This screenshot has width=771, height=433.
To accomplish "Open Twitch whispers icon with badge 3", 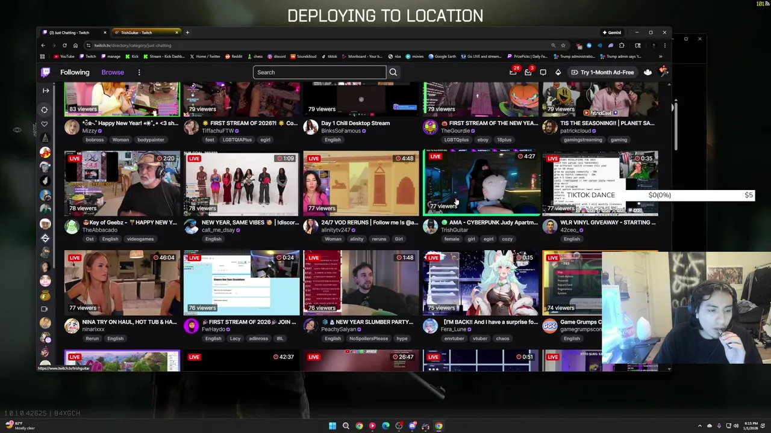I will coord(528,72).
